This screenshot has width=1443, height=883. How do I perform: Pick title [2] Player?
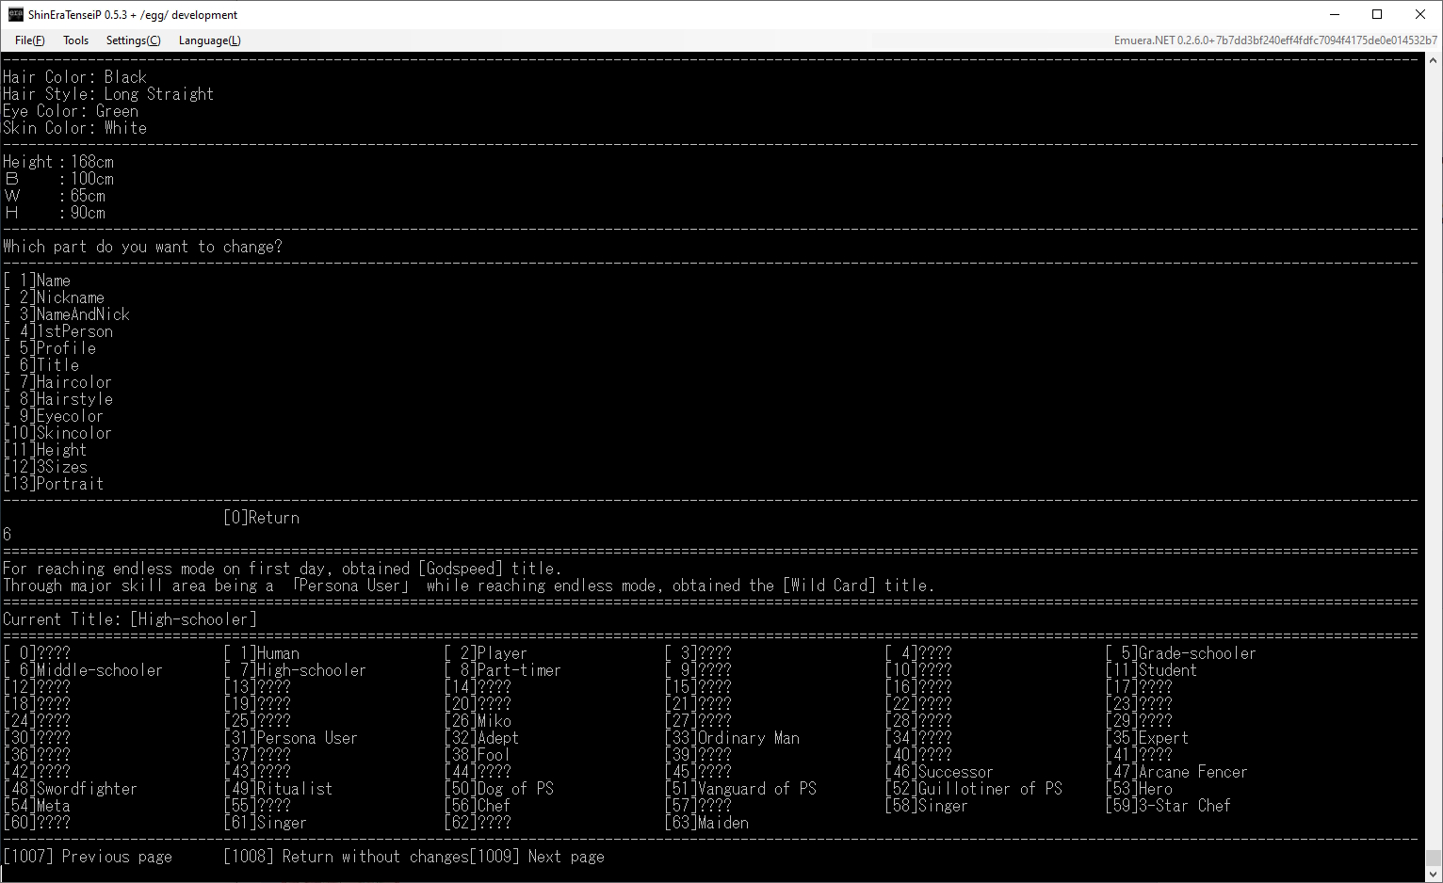(486, 653)
